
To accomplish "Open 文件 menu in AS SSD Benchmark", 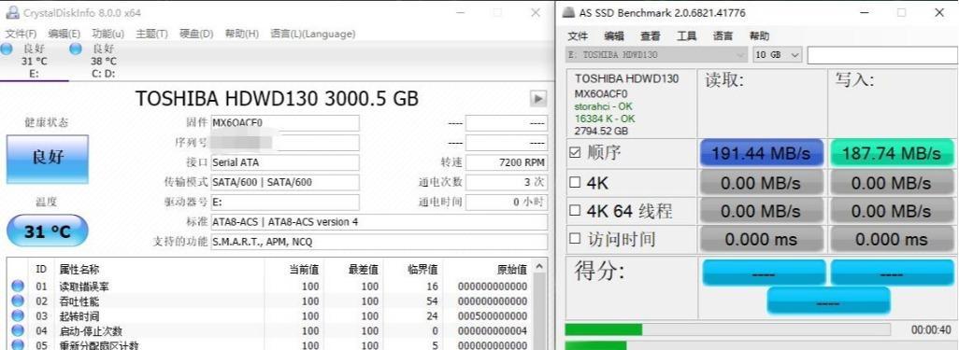I will (578, 36).
